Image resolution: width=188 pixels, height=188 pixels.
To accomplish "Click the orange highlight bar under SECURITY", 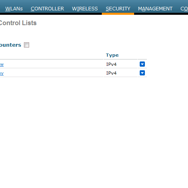I will pos(118,14).
